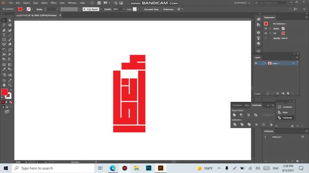Click the Divide pathfinder icon

point(235,124)
